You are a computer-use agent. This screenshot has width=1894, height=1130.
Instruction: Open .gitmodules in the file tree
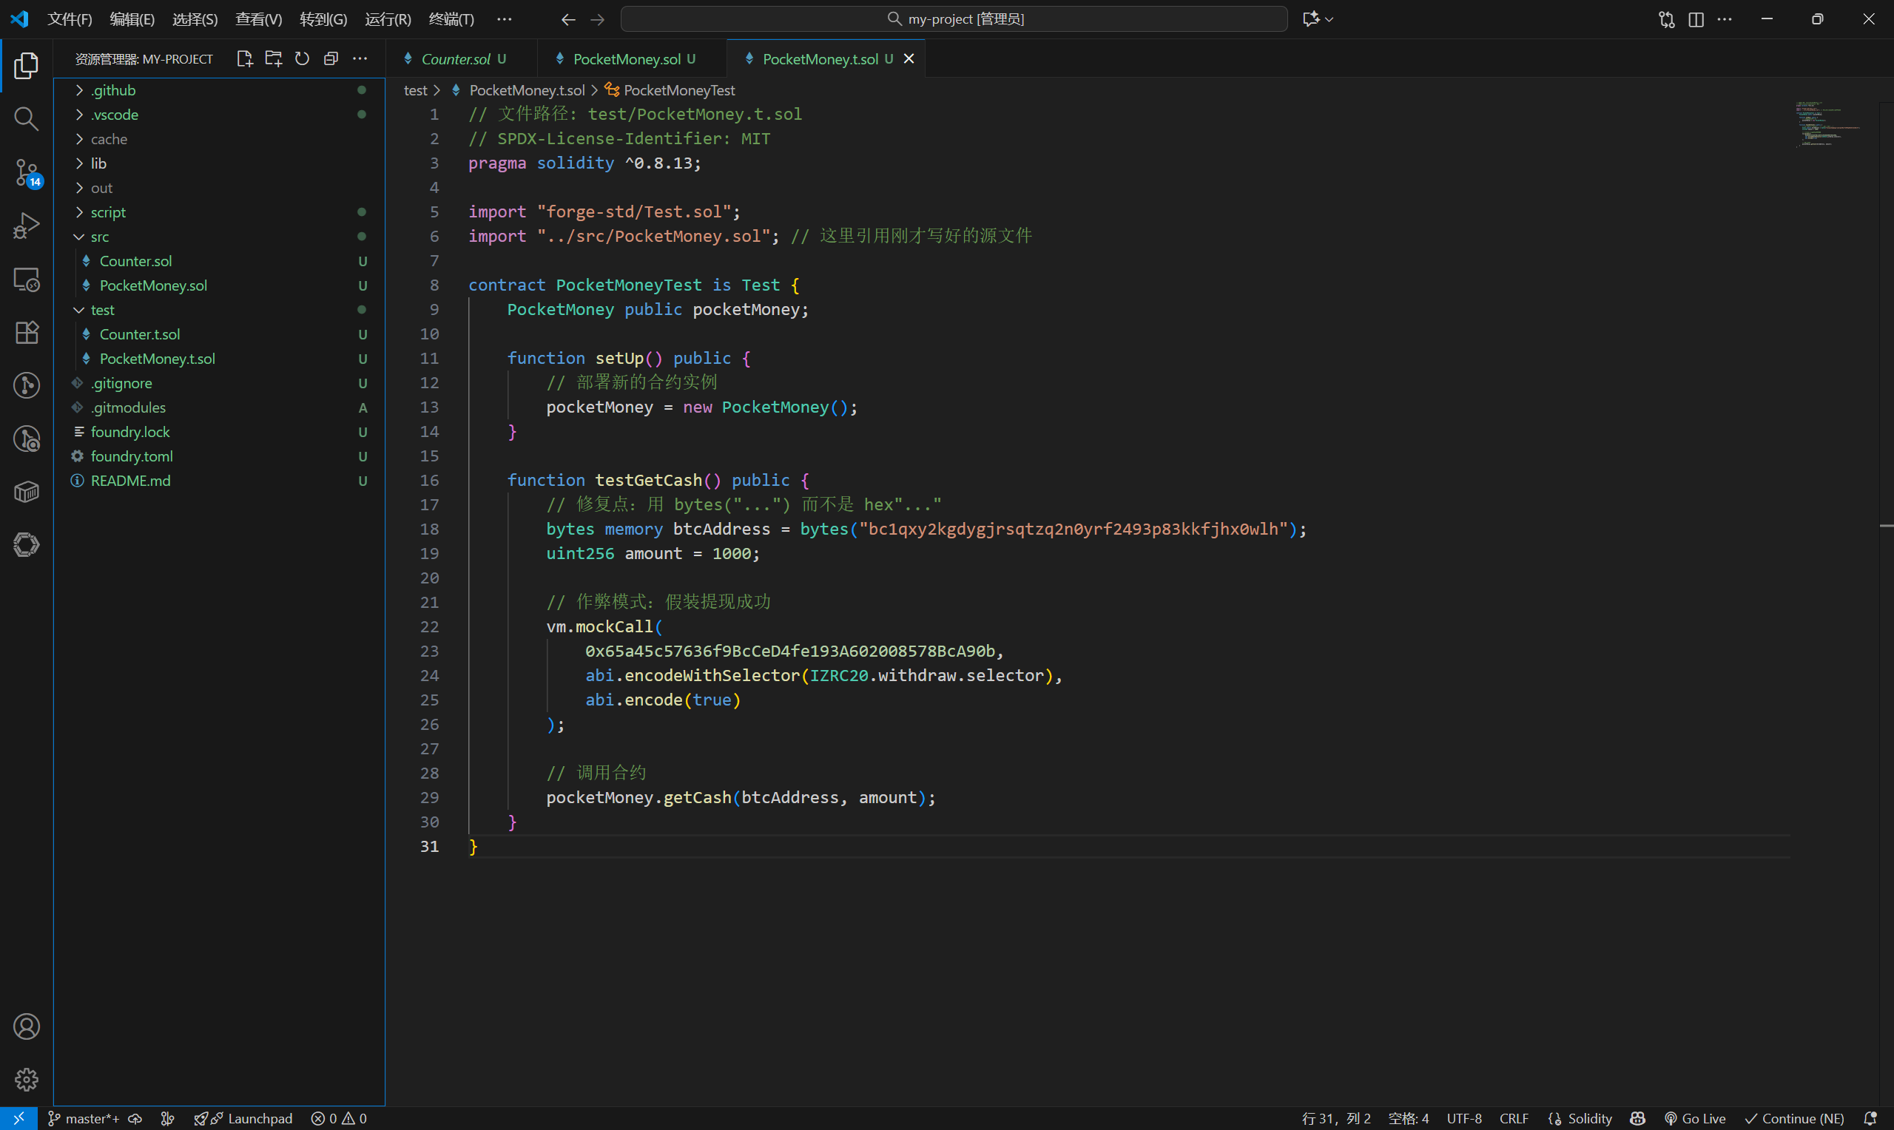(218, 407)
